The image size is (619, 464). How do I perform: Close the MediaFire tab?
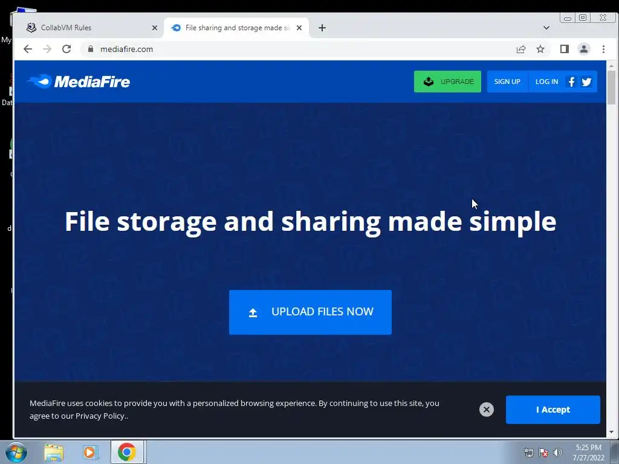click(x=299, y=28)
